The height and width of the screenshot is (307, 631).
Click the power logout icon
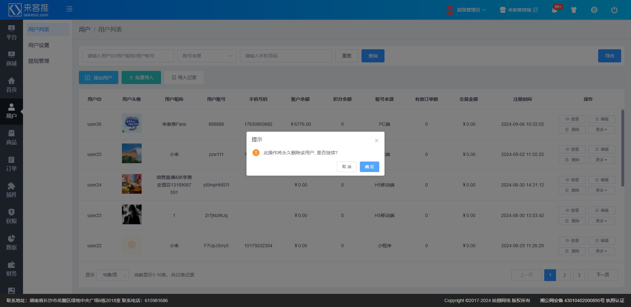(614, 10)
